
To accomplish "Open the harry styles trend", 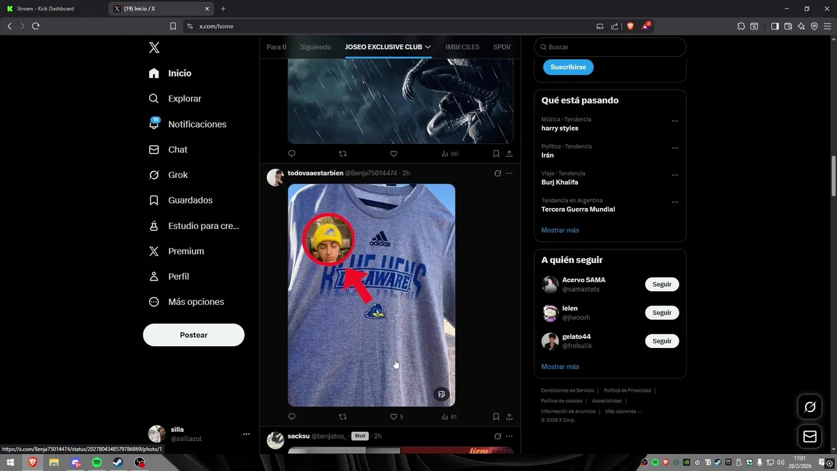I will 560,128.
